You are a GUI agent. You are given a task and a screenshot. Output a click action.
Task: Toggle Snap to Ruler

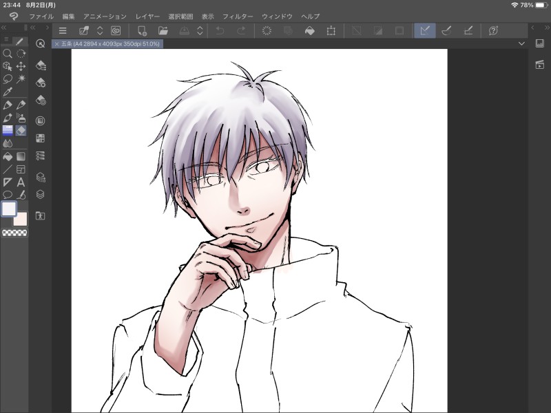425,31
